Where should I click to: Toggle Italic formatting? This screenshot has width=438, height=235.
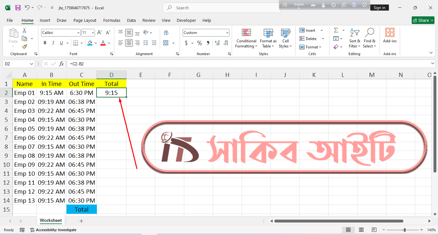[x=53, y=43]
